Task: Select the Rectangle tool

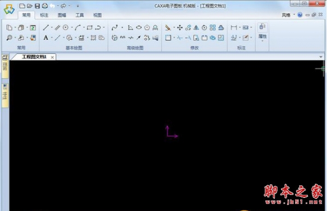Action: click(x=90, y=28)
